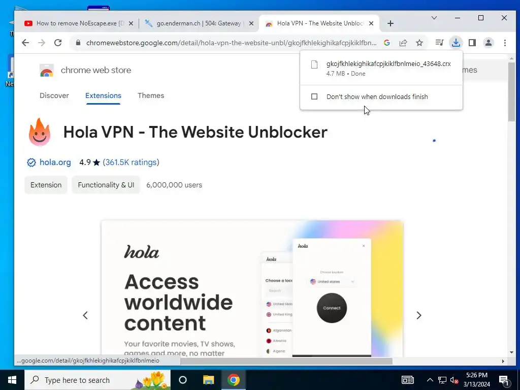Go forward using the forward arrow

point(42,43)
